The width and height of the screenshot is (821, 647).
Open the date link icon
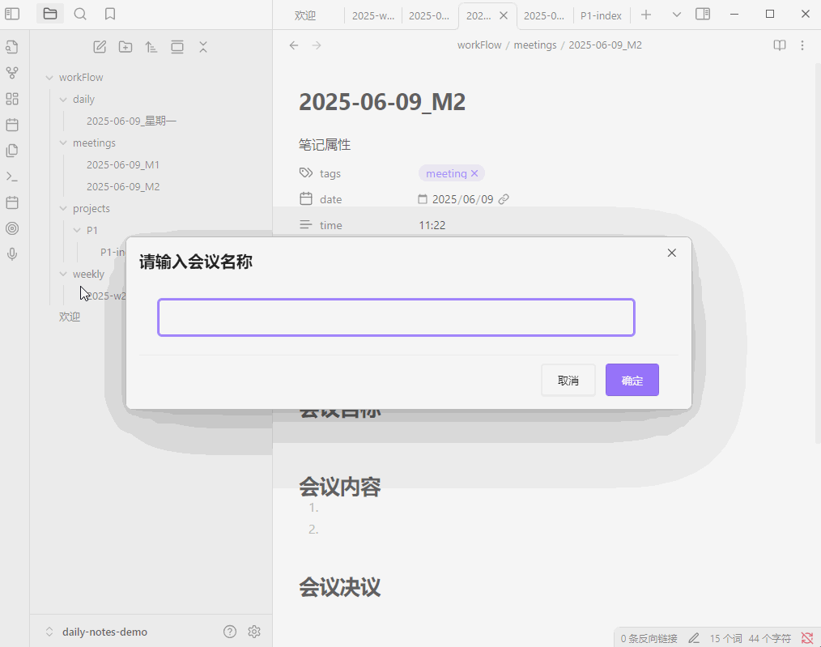tap(504, 199)
